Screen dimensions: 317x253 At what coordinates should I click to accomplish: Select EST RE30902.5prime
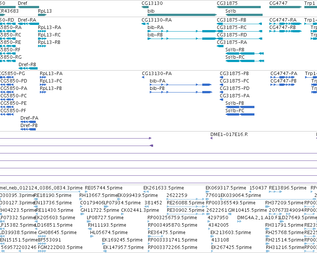point(185,214)
